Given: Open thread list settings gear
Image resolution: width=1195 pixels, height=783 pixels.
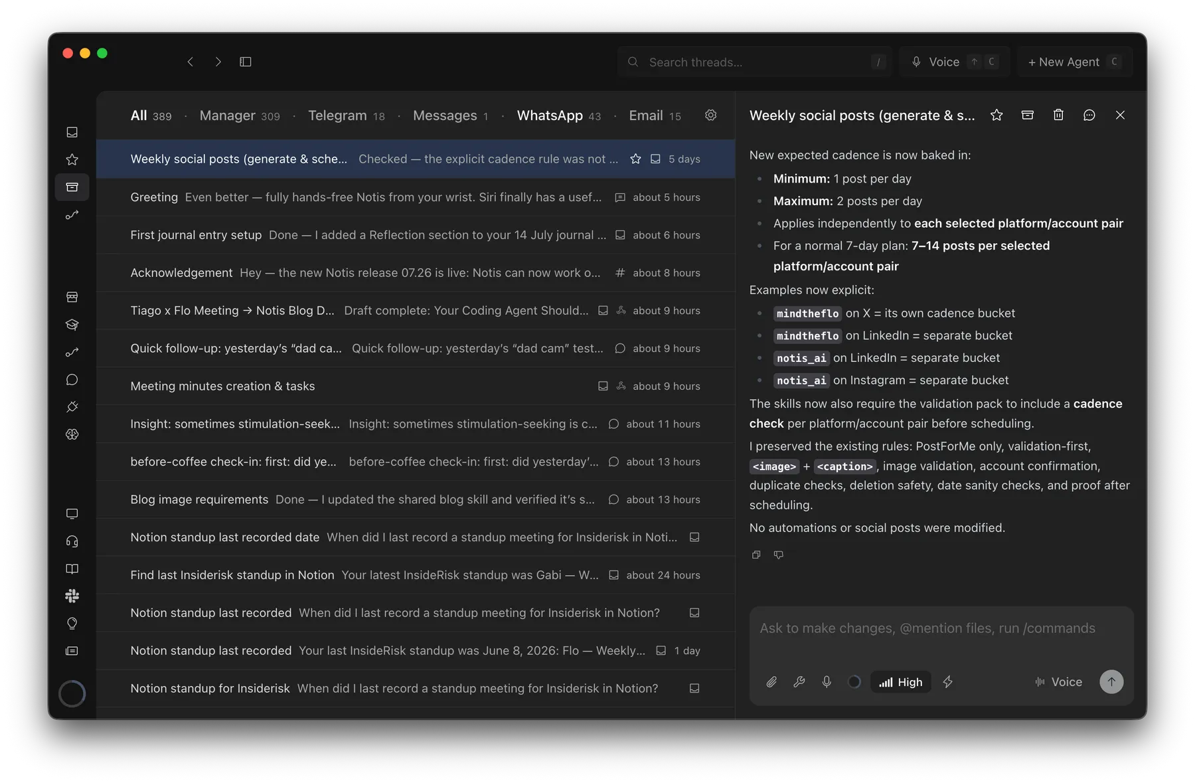Looking at the screenshot, I should [x=711, y=115].
